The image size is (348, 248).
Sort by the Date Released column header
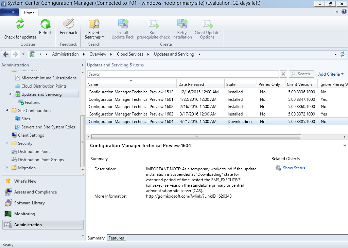click(x=201, y=84)
